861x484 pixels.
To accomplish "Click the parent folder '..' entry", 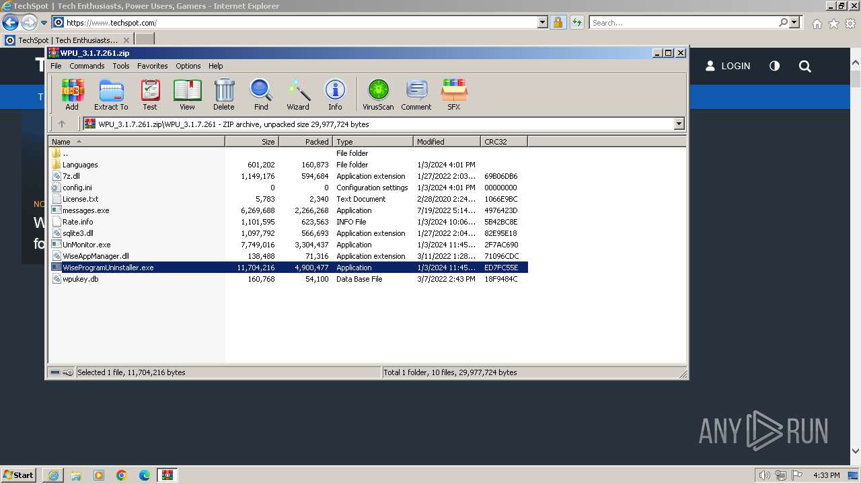I will [65, 153].
